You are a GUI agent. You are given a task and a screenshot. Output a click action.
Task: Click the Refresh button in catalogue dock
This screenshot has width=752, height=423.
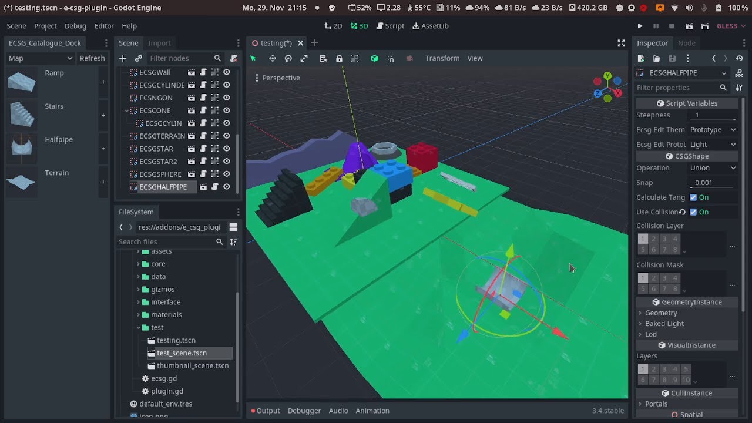92,58
